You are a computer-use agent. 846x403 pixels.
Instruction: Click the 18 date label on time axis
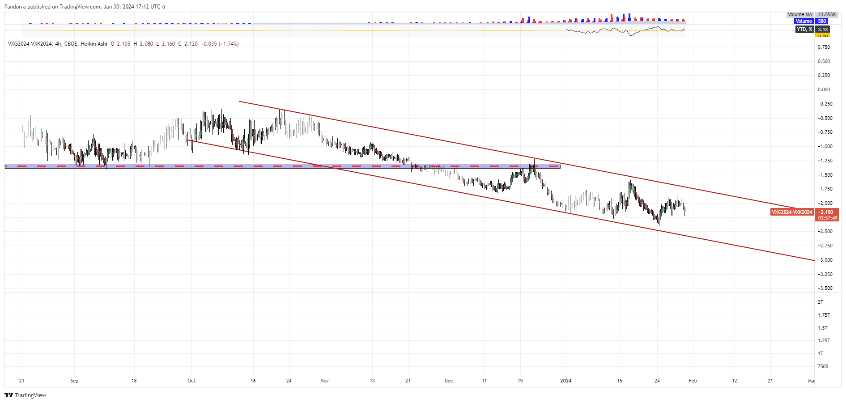coord(134,381)
